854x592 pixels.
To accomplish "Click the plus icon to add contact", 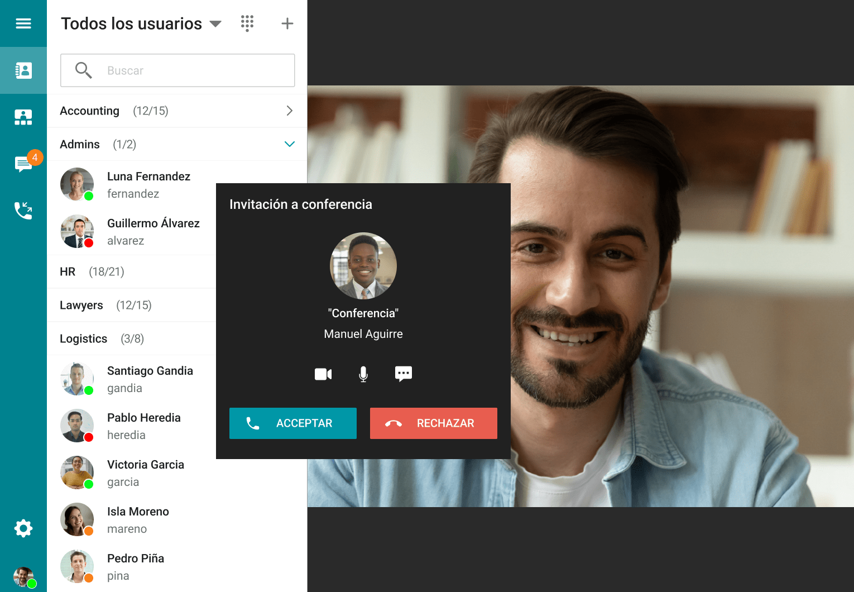I will coord(287,23).
